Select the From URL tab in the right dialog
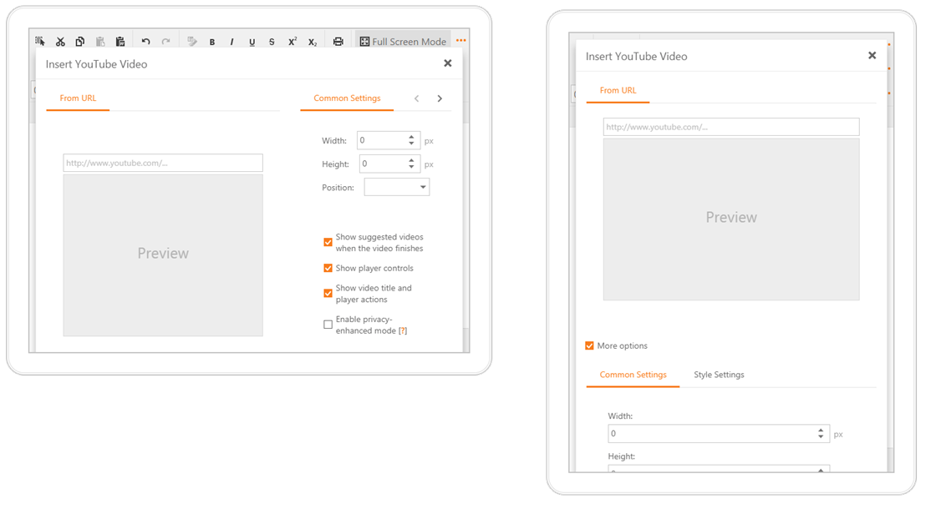 [x=618, y=91]
